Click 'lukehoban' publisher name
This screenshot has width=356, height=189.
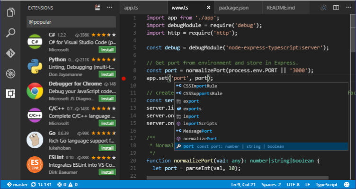[x=60, y=148]
